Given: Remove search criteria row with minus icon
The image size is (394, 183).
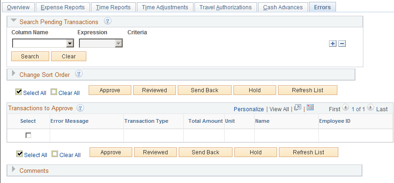Looking at the screenshot, I should (x=342, y=44).
